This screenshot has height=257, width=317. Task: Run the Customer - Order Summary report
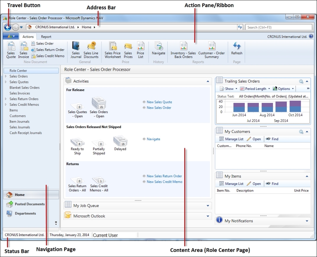(x=211, y=50)
